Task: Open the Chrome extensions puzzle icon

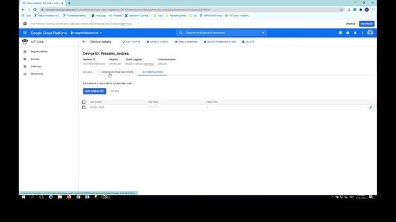Action: [x=361, y=10]
